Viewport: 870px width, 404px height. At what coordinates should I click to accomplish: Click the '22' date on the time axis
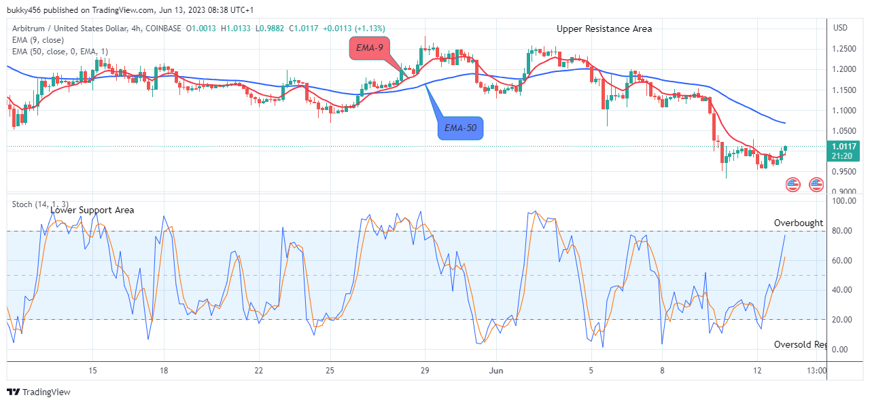(x=258, y=371)
